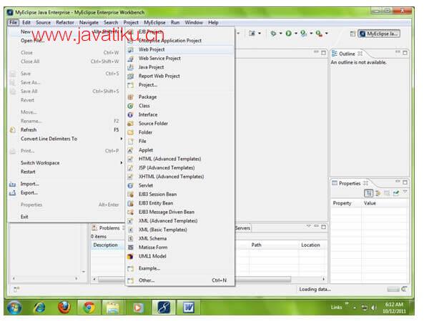Image resolution: width=439 pixels, height=329 pixels.
Task: Click the Description column header
Action: coord(107,245)
